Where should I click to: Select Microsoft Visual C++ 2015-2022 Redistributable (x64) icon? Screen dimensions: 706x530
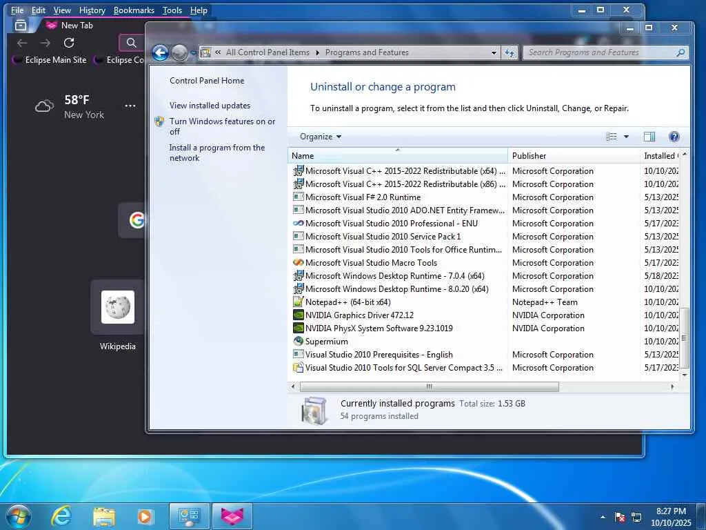298,171
